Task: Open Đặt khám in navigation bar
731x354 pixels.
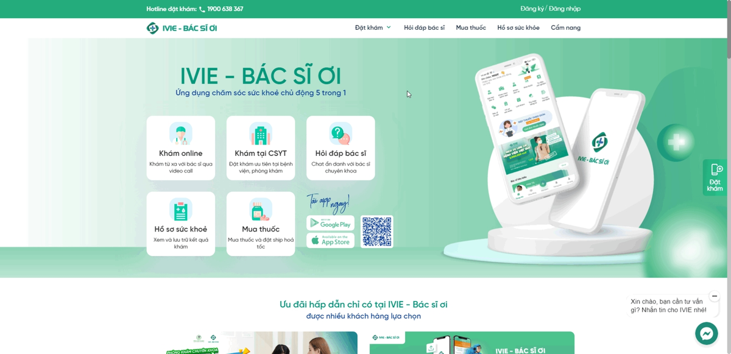Action: click(x=369, y=28)
